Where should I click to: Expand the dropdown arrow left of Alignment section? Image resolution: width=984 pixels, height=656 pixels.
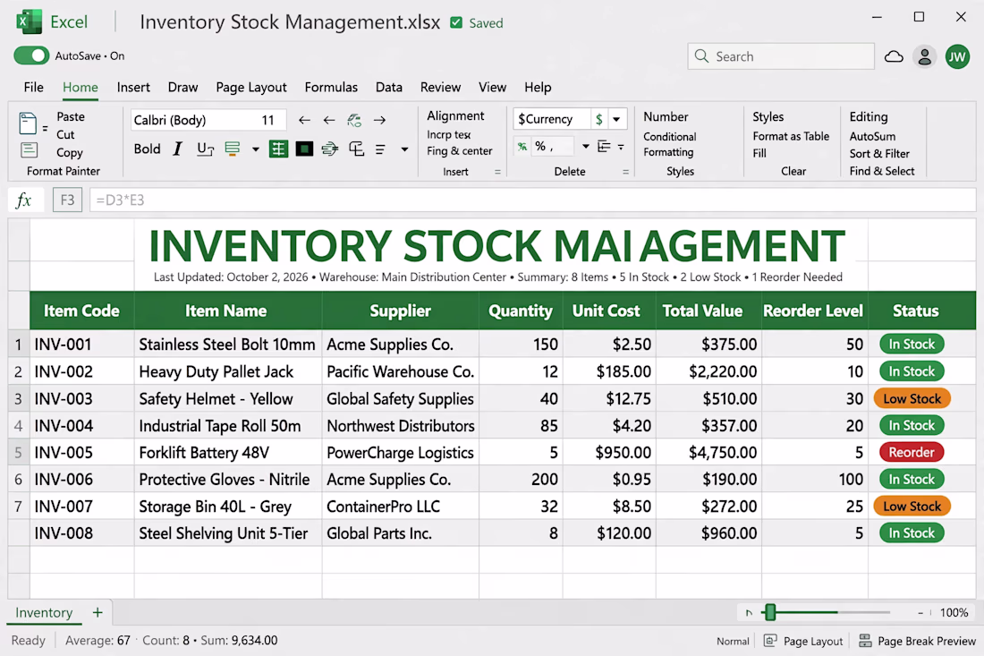[x=404, y=149]
